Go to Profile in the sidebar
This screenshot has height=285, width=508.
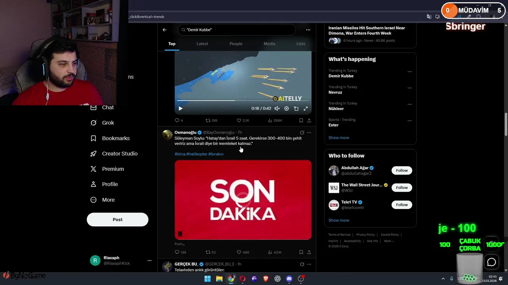coord(104,184)
